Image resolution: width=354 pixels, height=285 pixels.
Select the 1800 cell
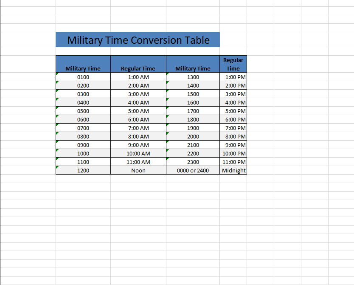pyautogui.click(x=193, y=119)
